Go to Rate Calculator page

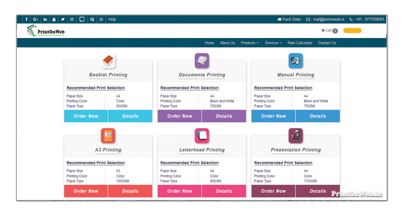click(x=300, y=43)
